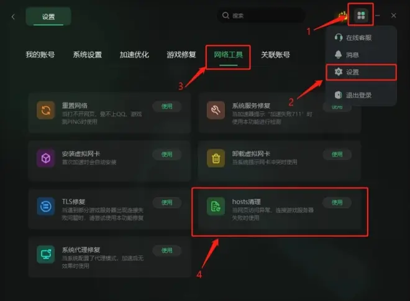Switch to the 游戏修复 tab

(181, 55)
